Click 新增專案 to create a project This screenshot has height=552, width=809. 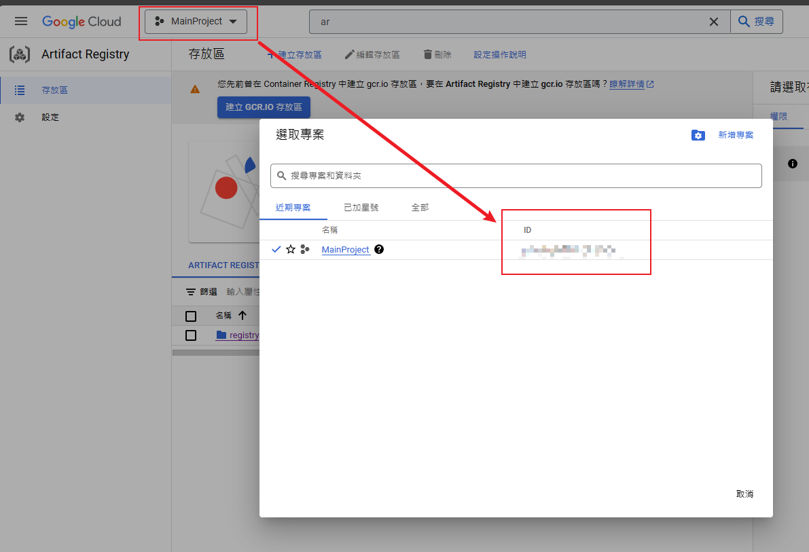(x=736, y=135)
